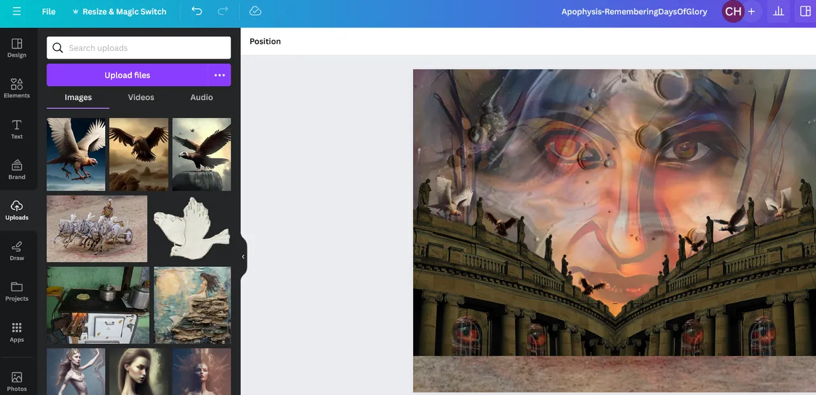
Task: Open the Photos sidebar panel
Action: coord(17,381)
